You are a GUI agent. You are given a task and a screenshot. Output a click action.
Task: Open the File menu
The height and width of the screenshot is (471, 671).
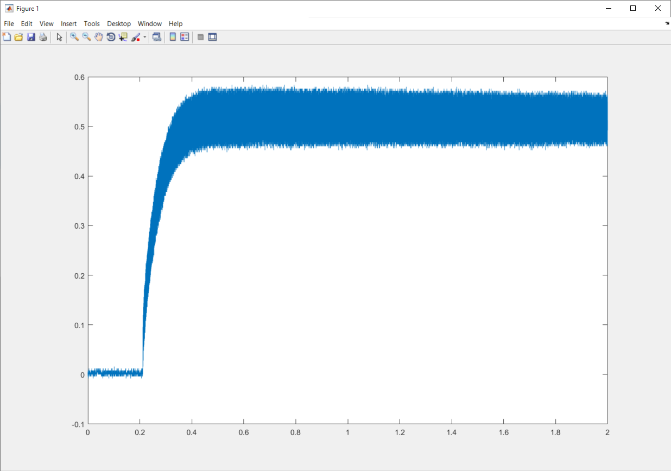[x=9, y=23]
